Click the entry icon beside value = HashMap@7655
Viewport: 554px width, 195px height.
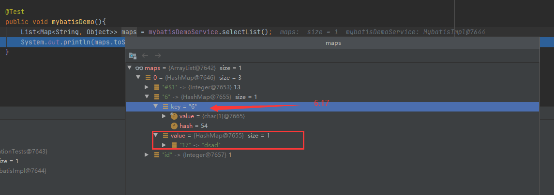pyautogui.click(x=165, y=136)
